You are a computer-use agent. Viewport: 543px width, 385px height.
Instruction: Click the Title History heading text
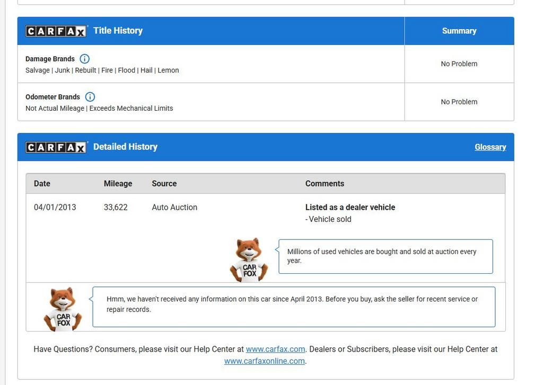118,30
